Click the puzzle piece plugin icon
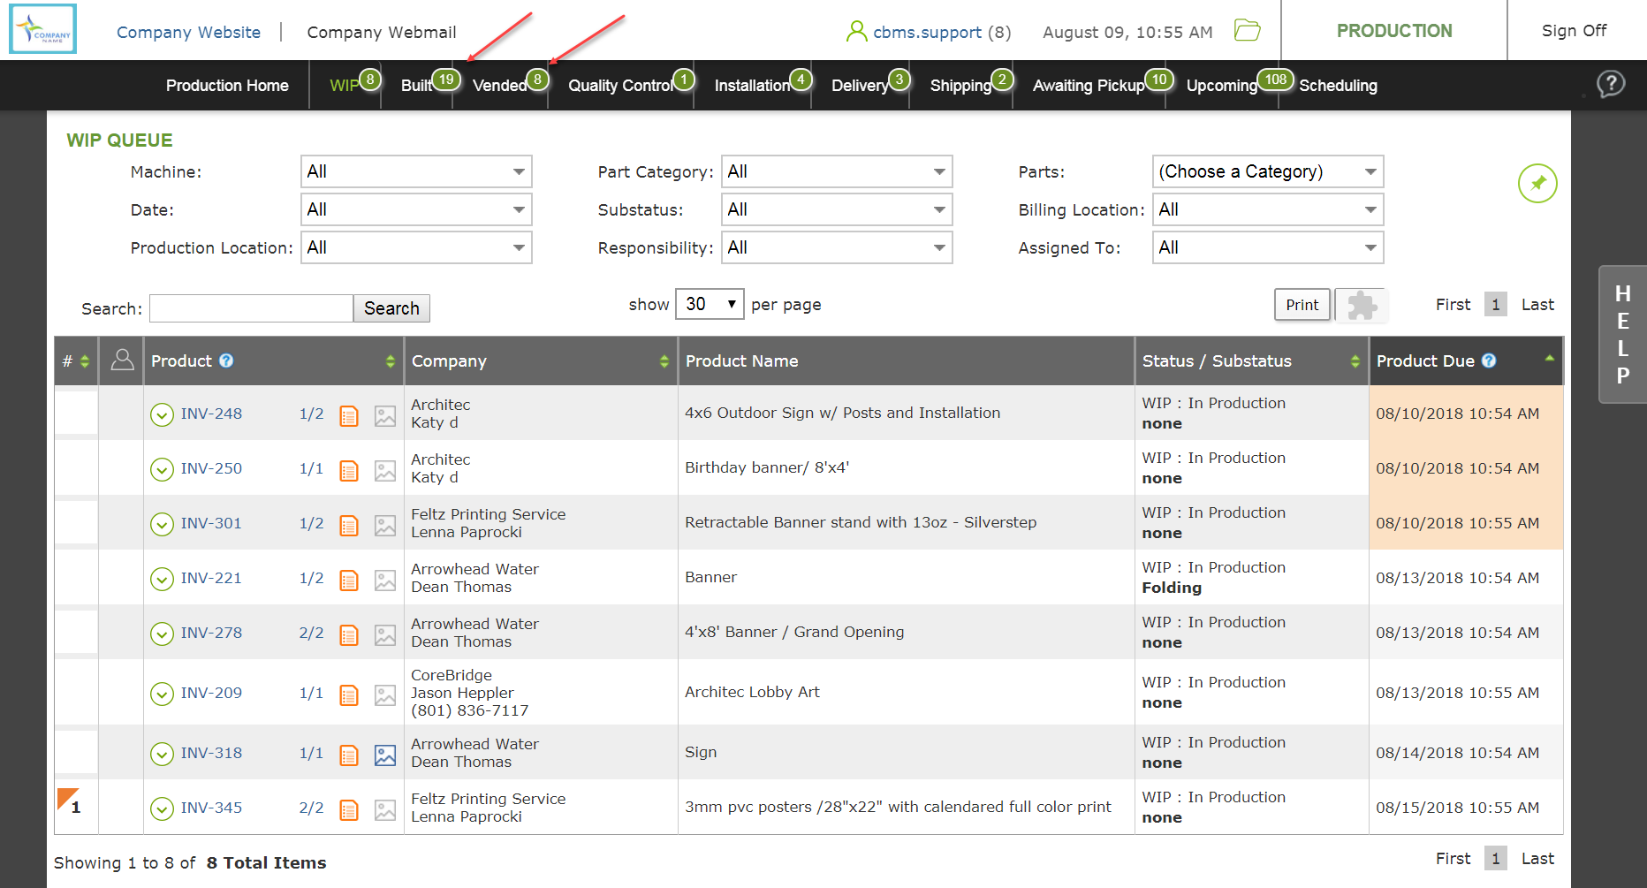The image size is (1647, 888). click(1362, 306)
